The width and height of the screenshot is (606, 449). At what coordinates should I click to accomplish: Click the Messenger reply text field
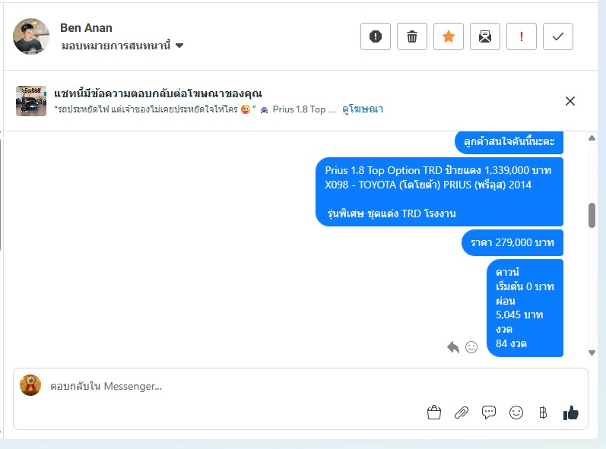(x=228, y=386)
